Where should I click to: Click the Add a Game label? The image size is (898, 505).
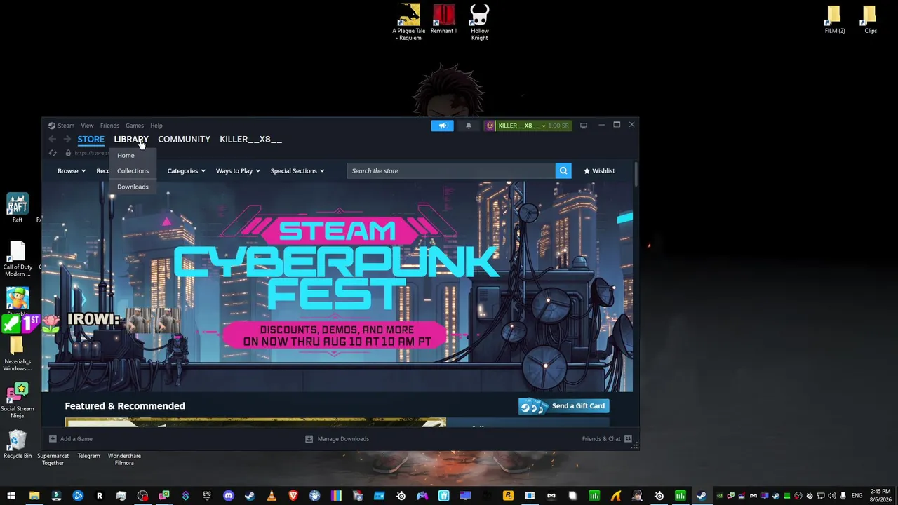(x=76, y=439)
